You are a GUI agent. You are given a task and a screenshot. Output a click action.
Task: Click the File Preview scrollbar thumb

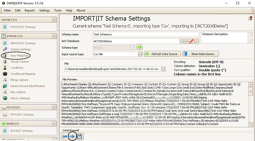[251, 92]
